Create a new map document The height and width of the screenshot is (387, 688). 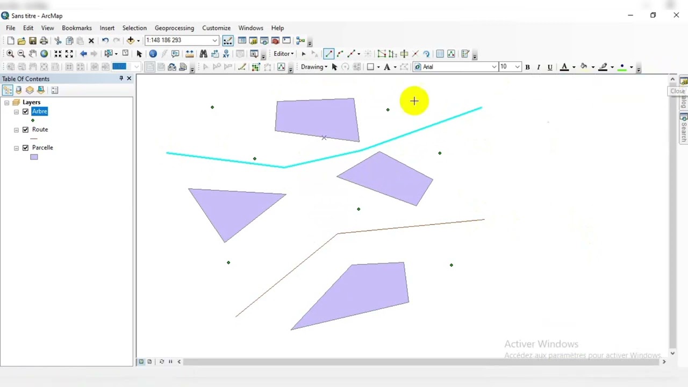(x=10, y=40)
